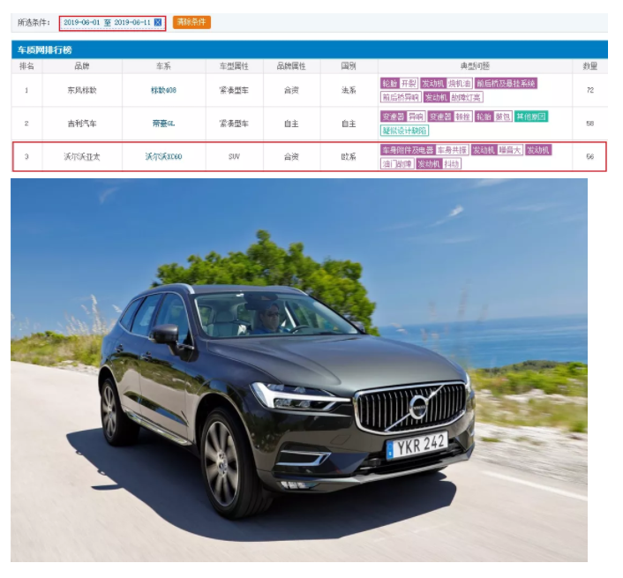Image resolution: width=623 pixels, height=578 pixels.
Task: Click the 法系 country cell
Action: pos(349,90)
